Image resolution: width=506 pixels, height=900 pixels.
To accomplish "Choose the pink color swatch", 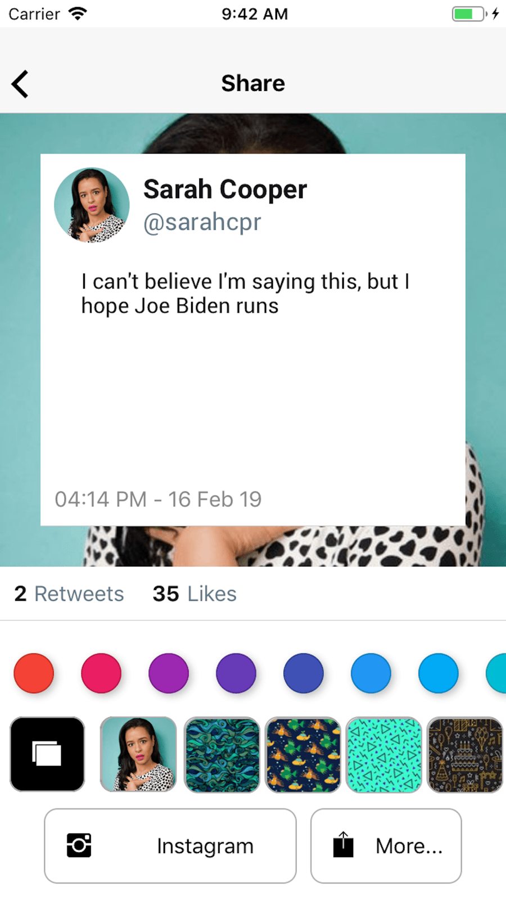I will coord(101,673).
